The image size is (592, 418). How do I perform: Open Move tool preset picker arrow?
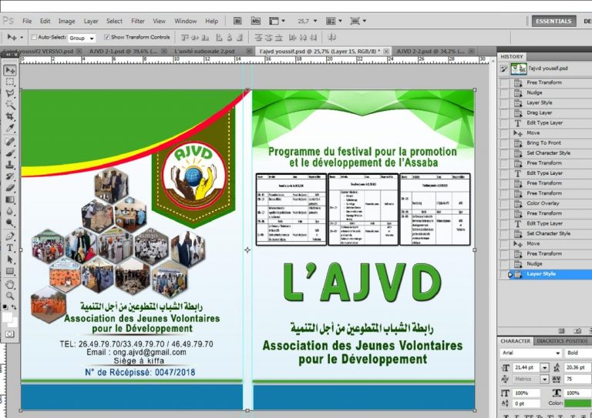pyautogui.click(x=22, y=37)
